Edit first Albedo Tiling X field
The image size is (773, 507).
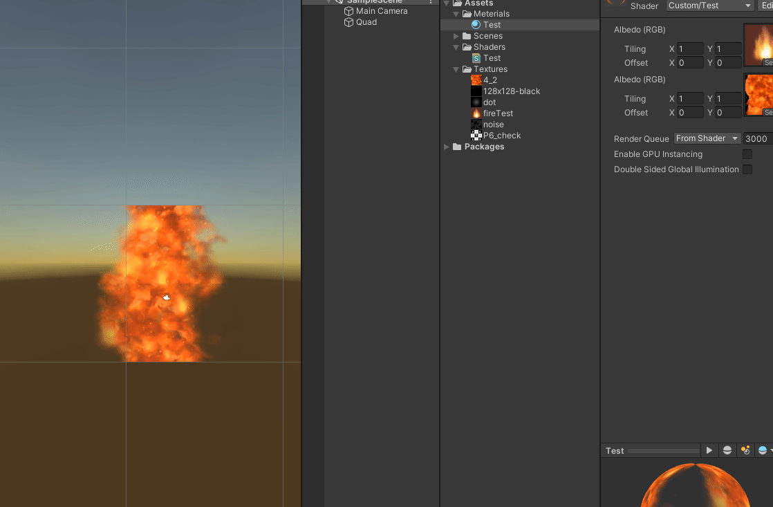(690, 49)
